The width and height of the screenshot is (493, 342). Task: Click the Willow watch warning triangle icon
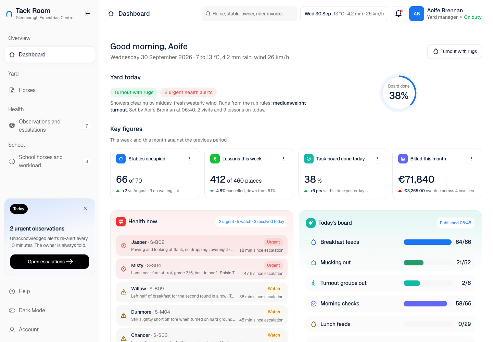pyautogui.click(x=124, y=292)
